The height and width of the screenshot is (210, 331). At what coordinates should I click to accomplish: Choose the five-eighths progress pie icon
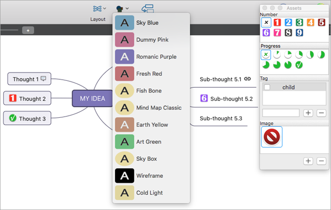click(x=321, y=55)
